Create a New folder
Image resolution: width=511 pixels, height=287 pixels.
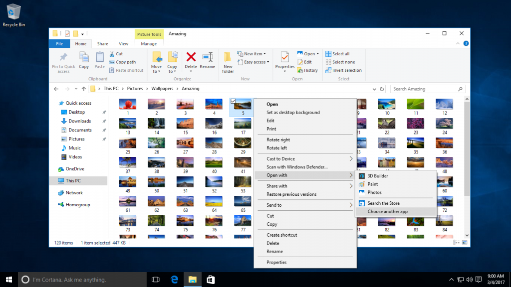(228, 62)
